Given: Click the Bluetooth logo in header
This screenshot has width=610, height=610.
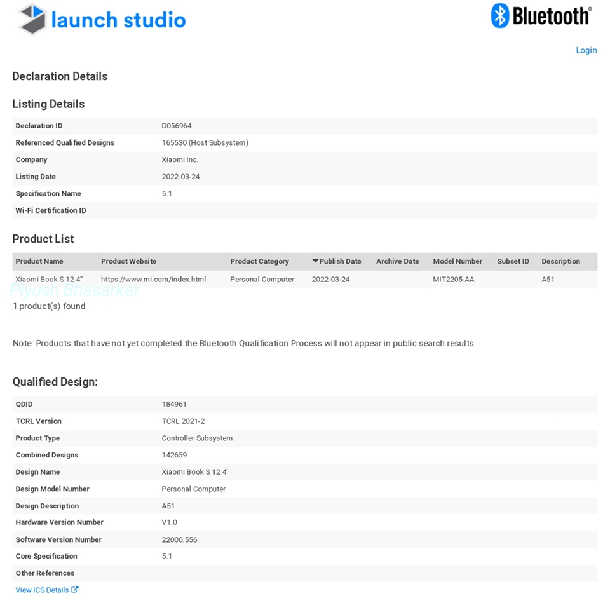Looking at the screenshot, I should (x=541, y=16).
